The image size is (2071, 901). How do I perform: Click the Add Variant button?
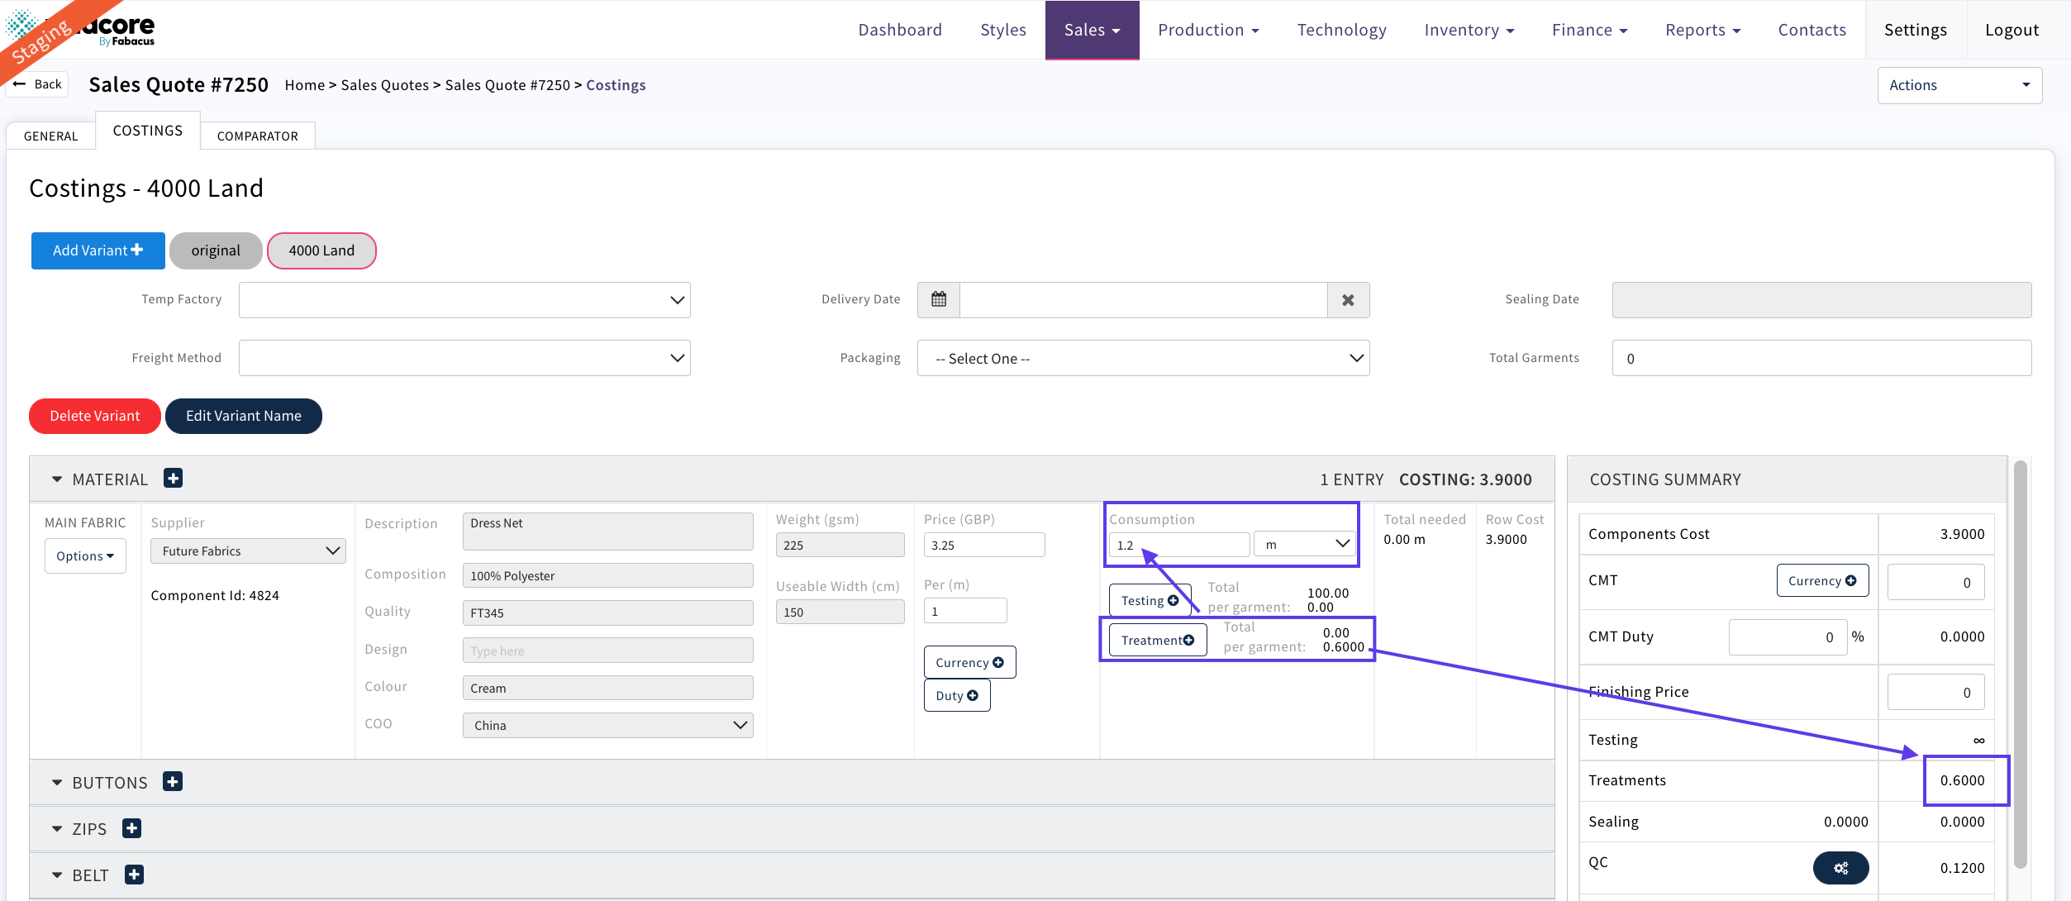pos(98,250)
